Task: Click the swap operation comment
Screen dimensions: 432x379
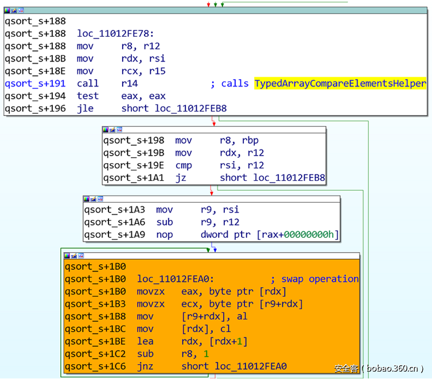Action: tap(320, 279)
